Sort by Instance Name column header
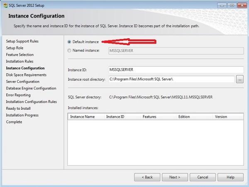249x187 pixels. click(85, 117)
